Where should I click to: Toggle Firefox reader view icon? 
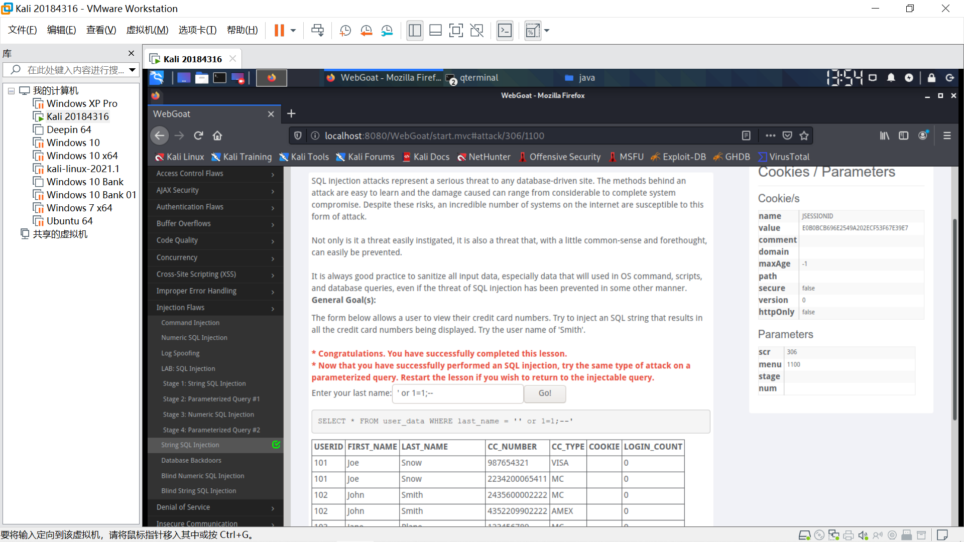click(x=746, y=135)
